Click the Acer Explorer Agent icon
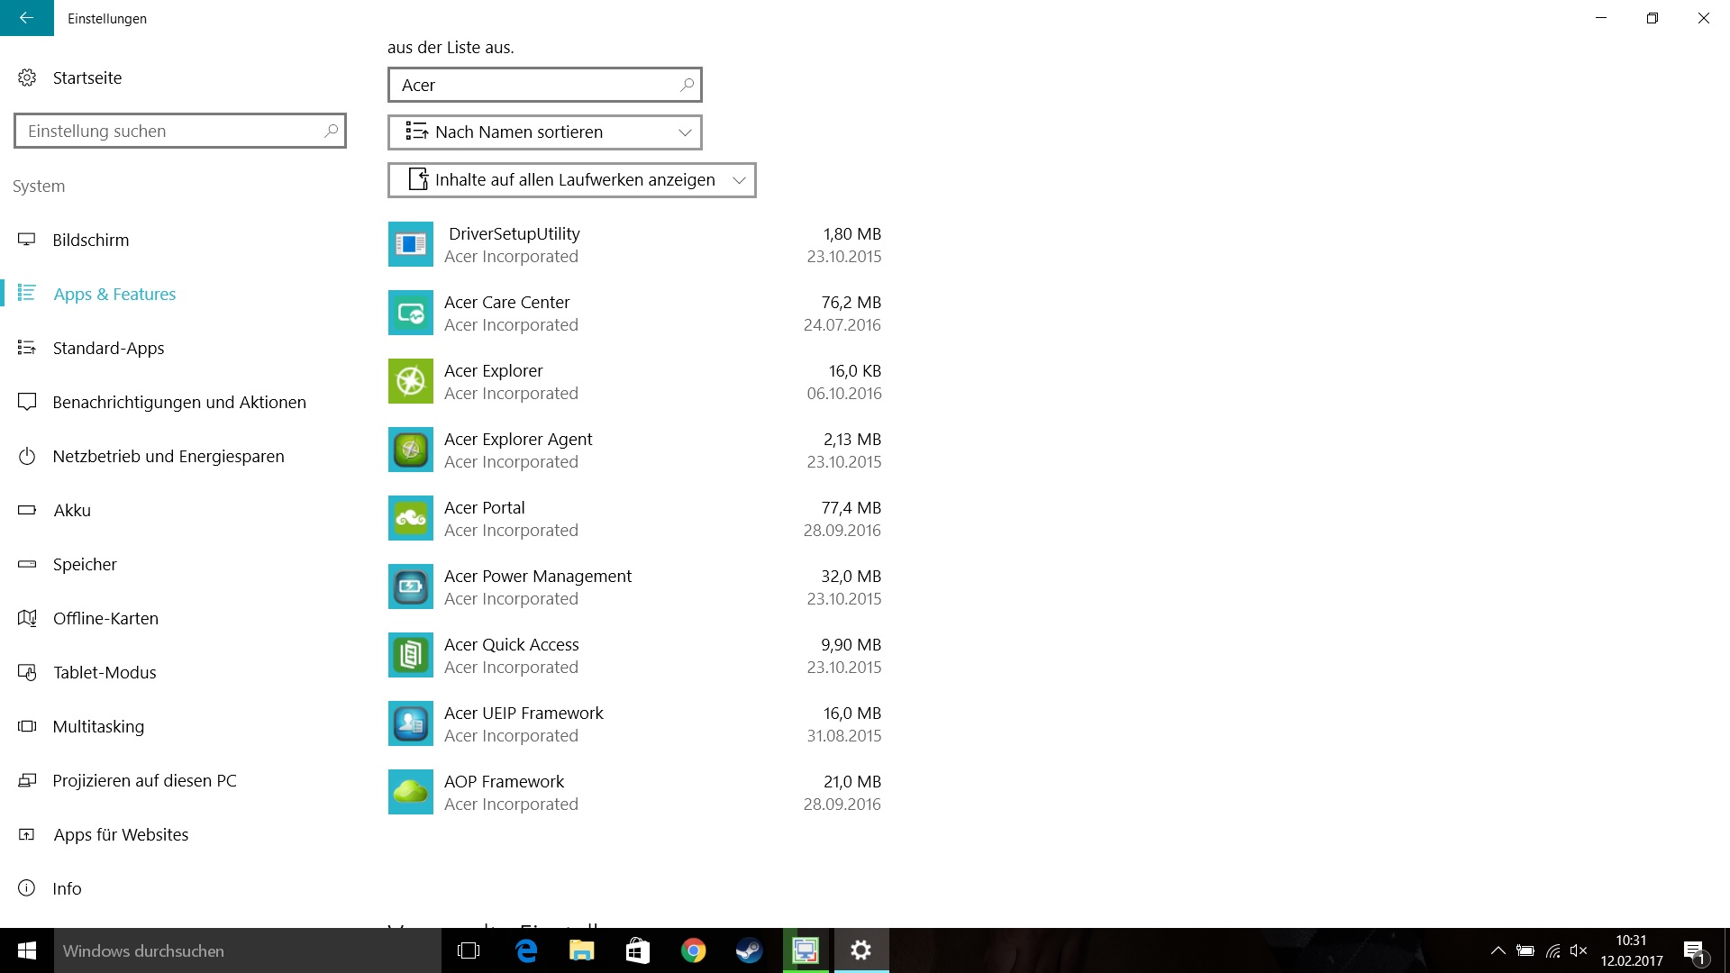1730x973 pixels. 410,450
